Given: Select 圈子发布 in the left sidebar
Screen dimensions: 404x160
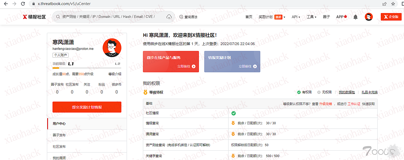Looking at the screenshot, I should 59,135.
